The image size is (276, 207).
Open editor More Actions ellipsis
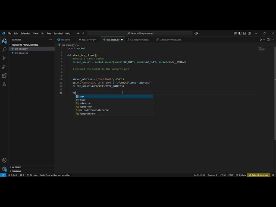point(273,40)
